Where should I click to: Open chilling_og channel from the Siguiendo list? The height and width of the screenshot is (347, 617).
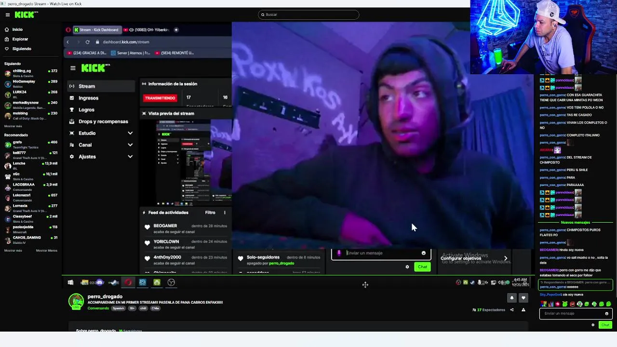[31, 73]
